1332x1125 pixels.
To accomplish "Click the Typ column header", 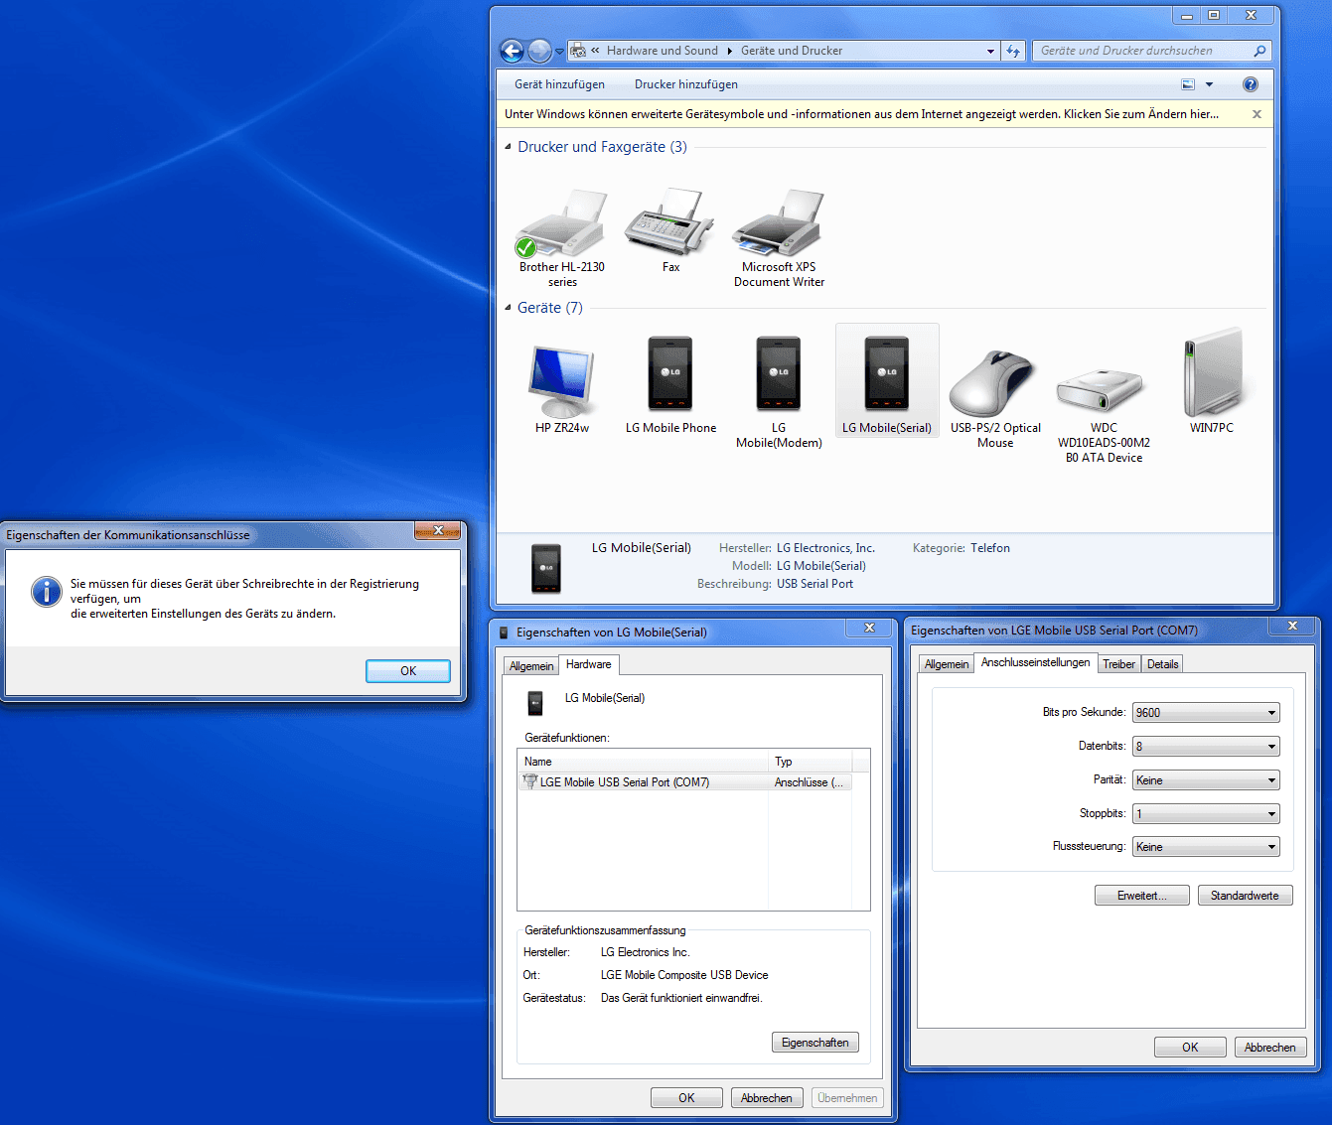I will tap(811, 762).
